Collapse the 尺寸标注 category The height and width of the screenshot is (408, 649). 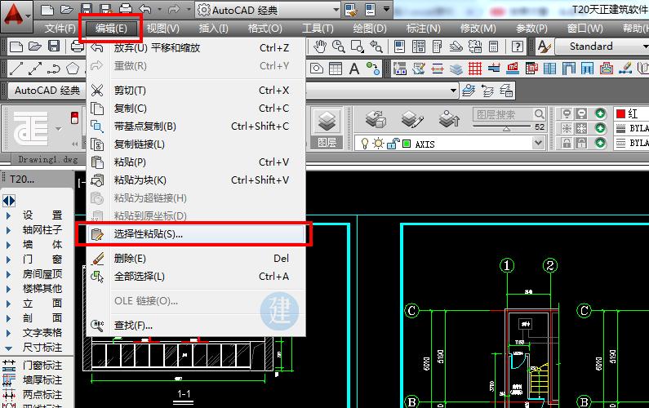(9, 348)
